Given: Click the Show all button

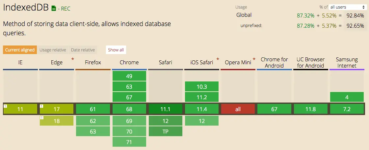Looking at the screenshot, I should [x=116, y=50].
